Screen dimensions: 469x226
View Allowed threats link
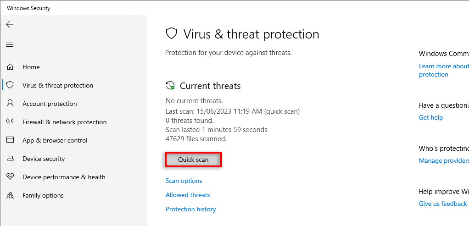click(188, 195)
